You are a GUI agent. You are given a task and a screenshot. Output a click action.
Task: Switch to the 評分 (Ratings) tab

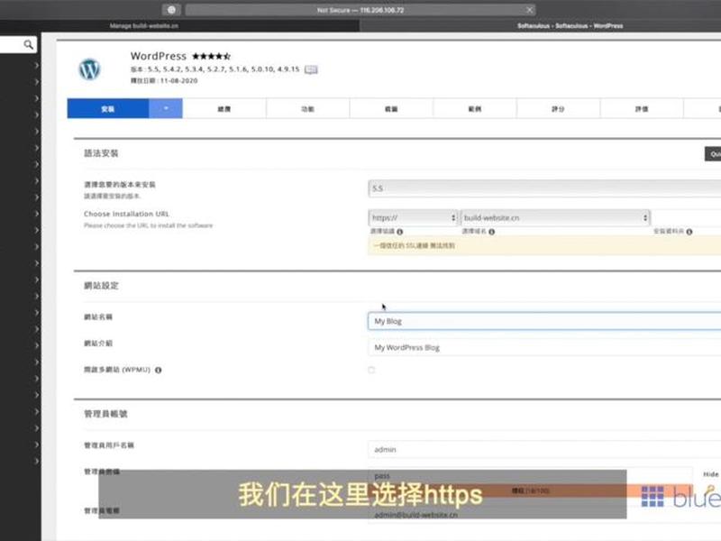pos(558,108)
